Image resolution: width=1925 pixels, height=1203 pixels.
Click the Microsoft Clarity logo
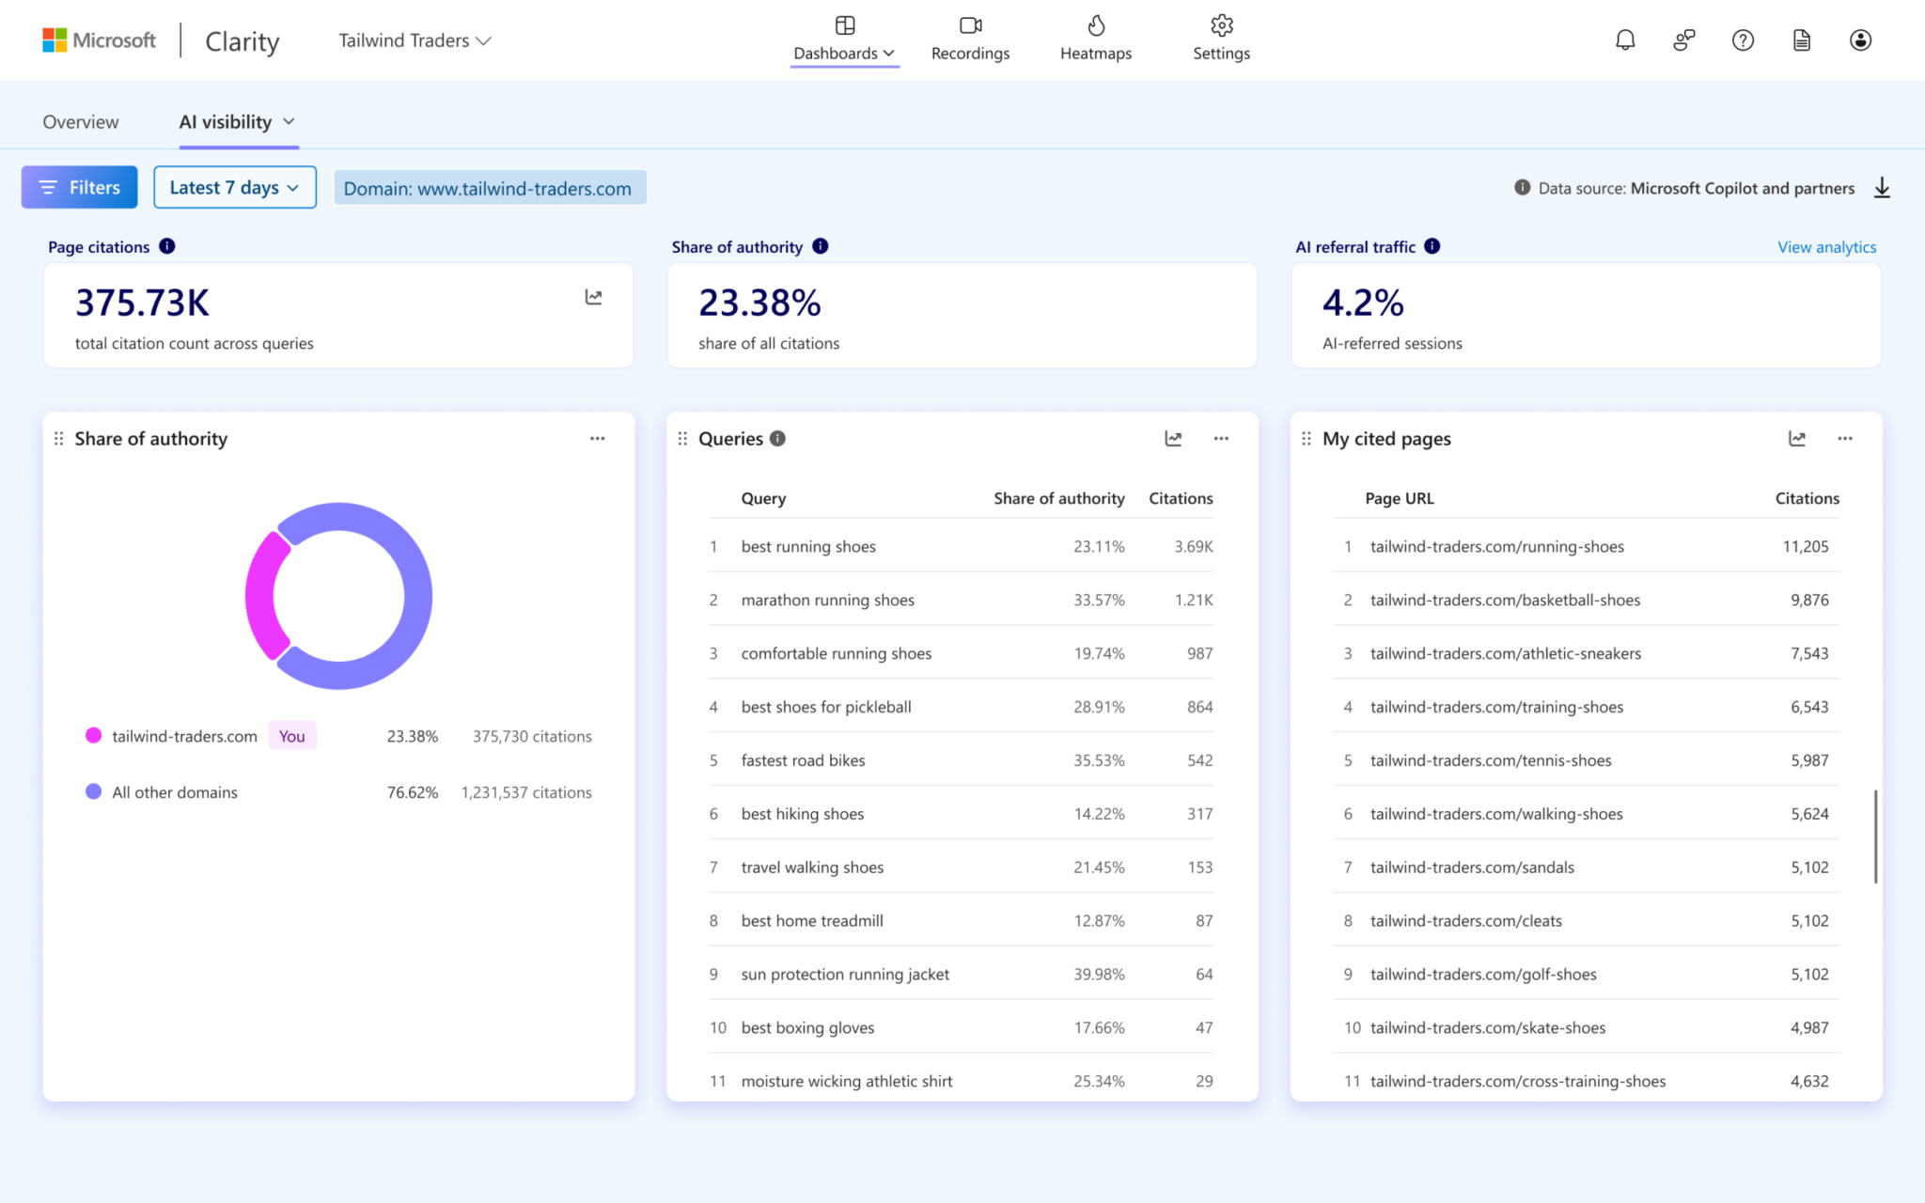pyautogui.click(x=161, y=40)
